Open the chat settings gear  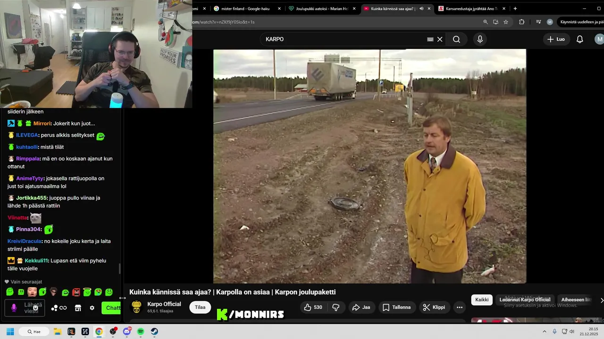(92, 308)
